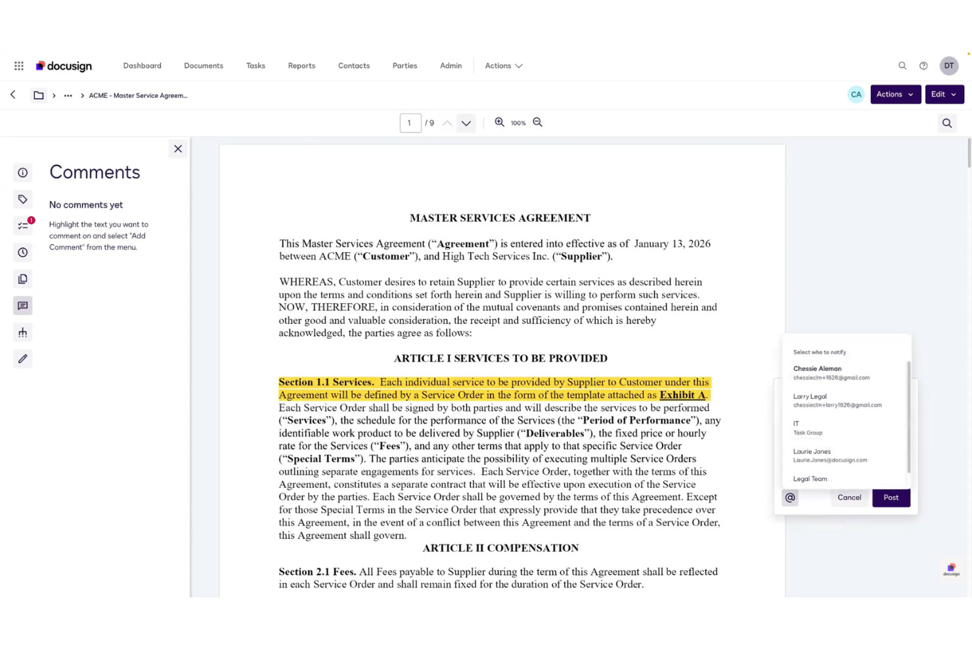This screenshot has height=648, width=972.
Task: Select Laurie Jones to notify
Action: (846, 456)
